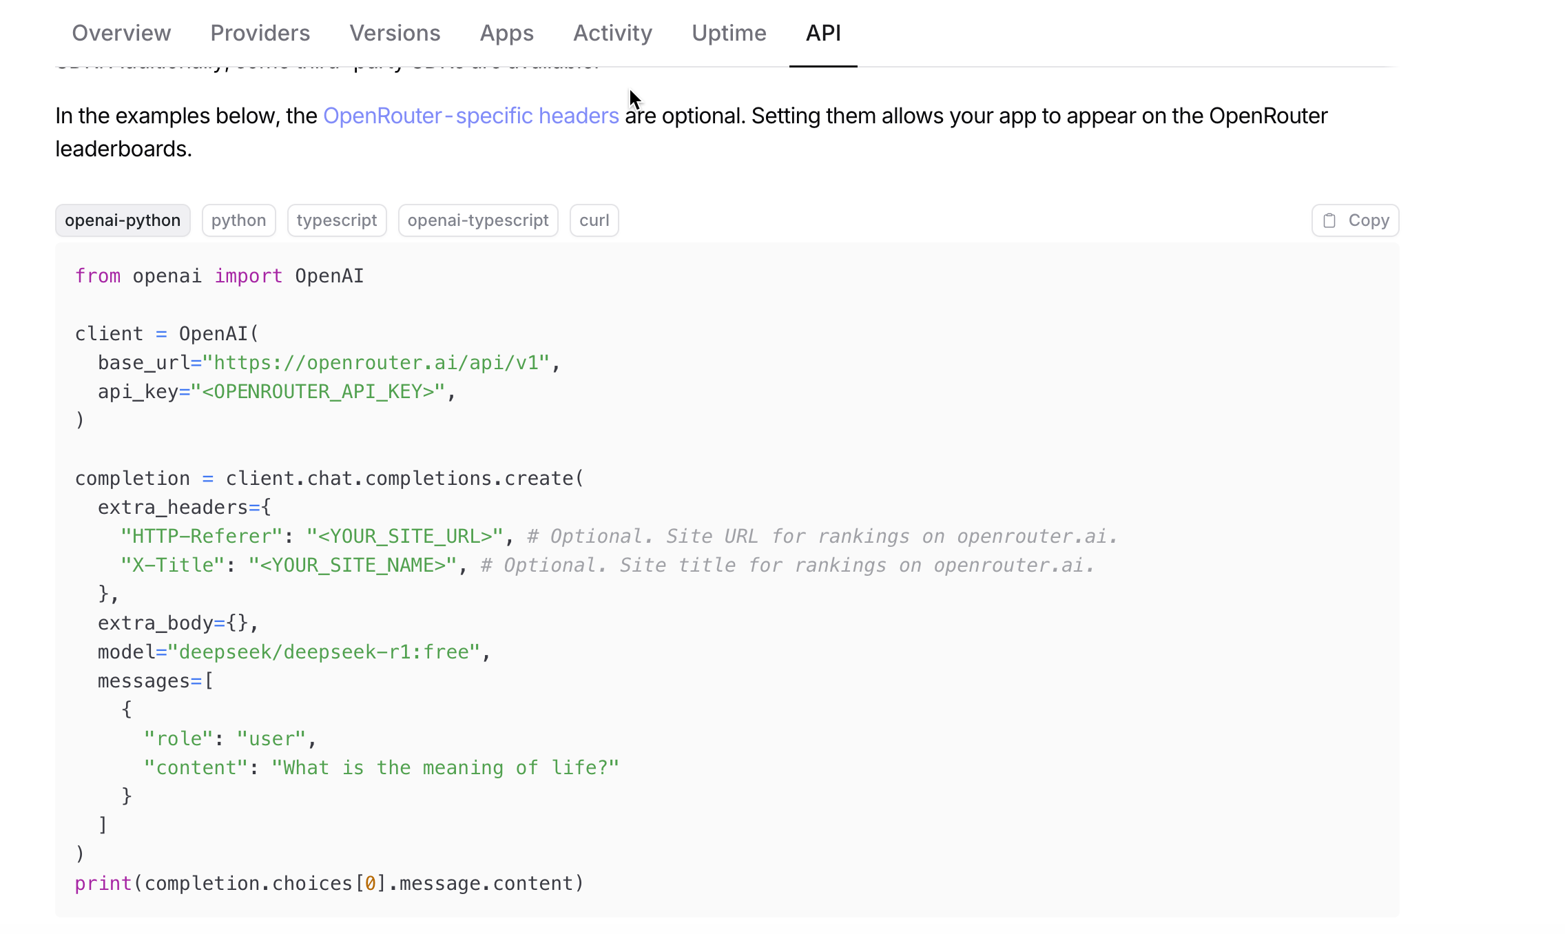The image size is (1565, 934).
Task: Click the deepseek-r1:free model string
Action: point(324,652)
